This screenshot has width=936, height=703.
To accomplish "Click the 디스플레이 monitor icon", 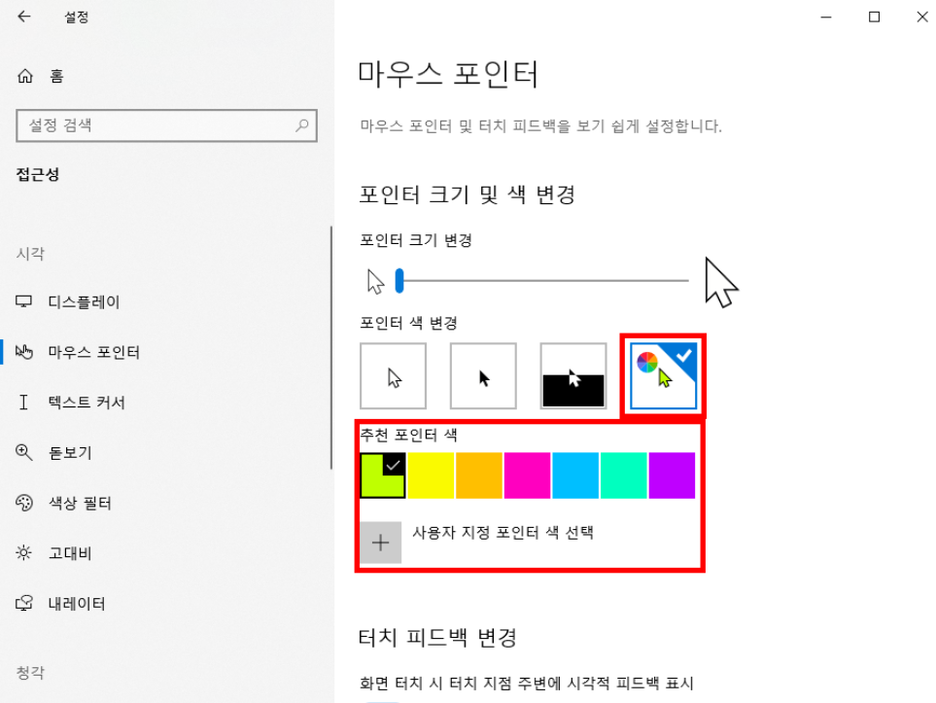I will (24, 301).
